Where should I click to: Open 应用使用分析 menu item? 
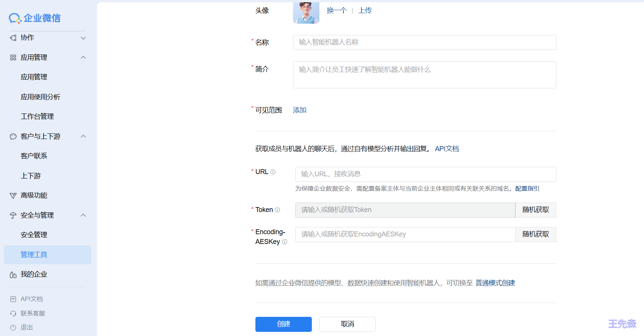click(40, 97)
